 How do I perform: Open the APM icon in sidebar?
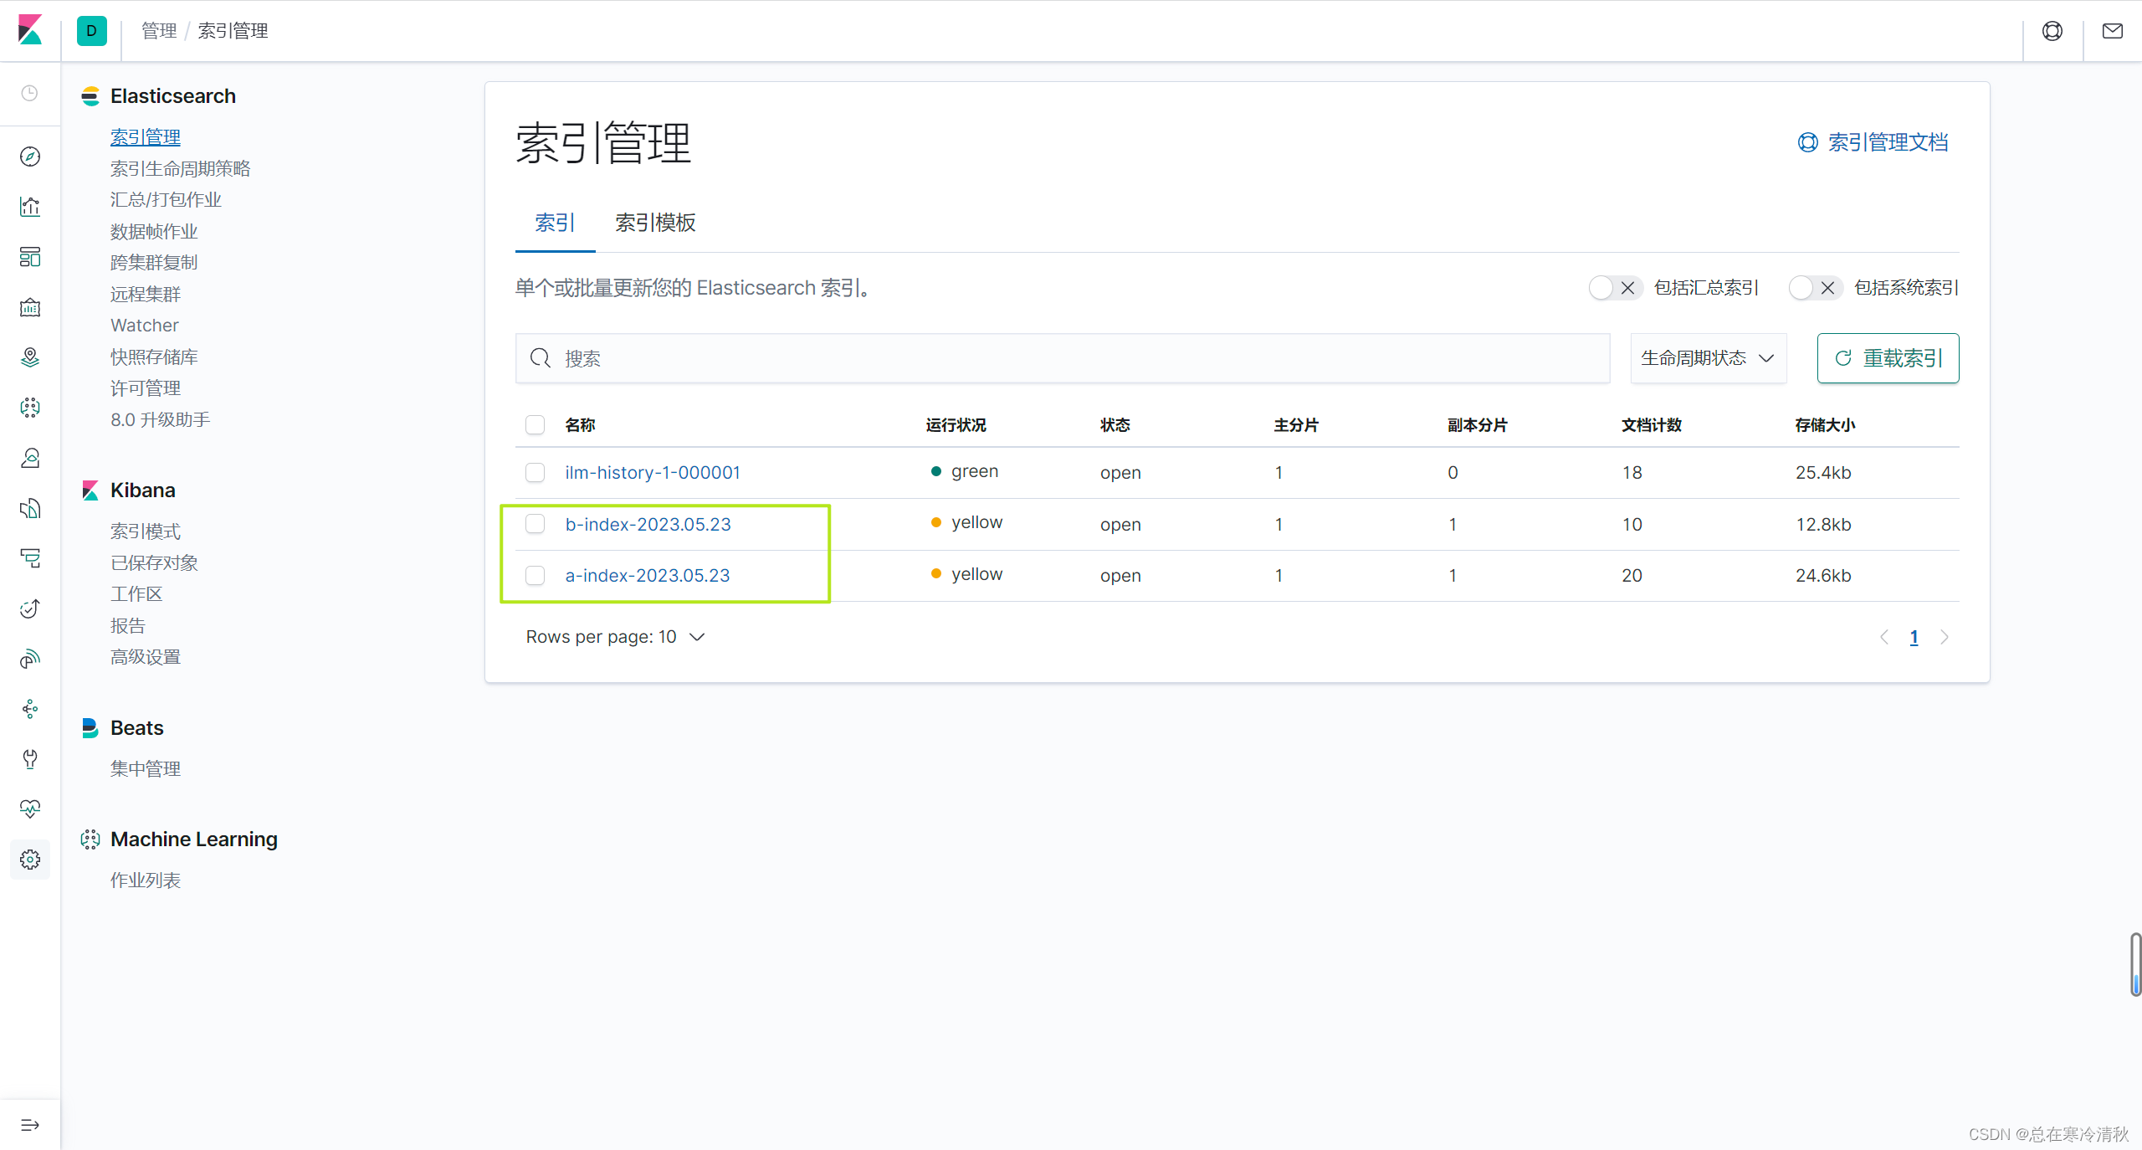[30, 558]
